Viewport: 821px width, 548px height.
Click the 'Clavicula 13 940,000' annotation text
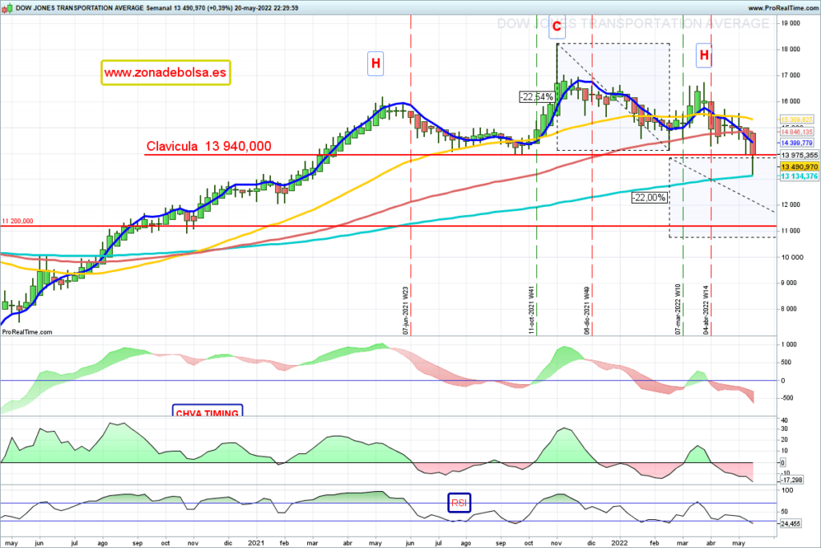click(208, 146)
